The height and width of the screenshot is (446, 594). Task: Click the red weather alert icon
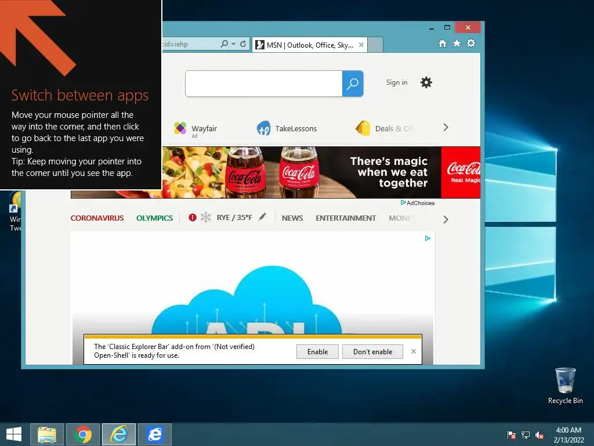tap(193, 217)
